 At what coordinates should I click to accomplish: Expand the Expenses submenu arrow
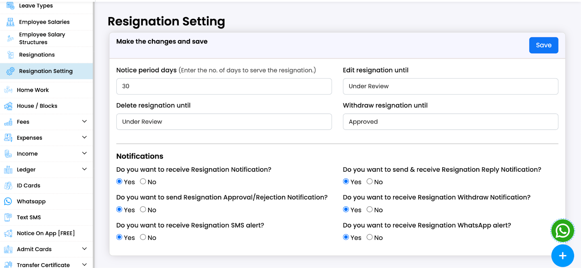[84, 137]
